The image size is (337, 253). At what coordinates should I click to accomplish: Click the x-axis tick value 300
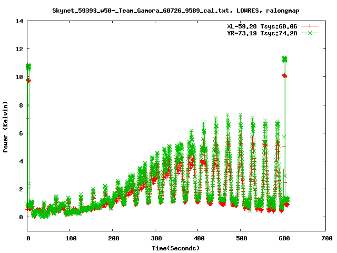(156, 238)
